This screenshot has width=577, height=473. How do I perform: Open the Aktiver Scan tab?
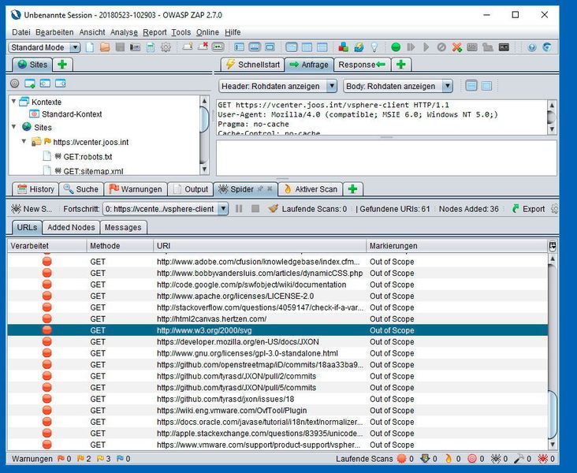[311, 189]
